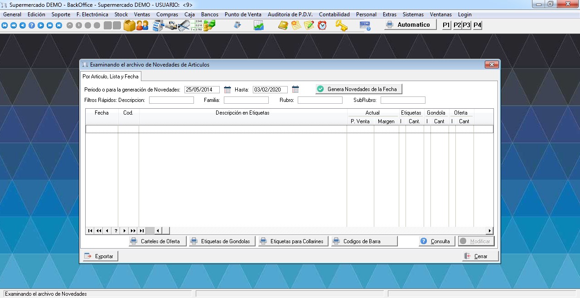Image resolution: width=580 pixels, height=298 pixels.
Task: Click the cardboard box articles icon
Action: click(130, 25)
